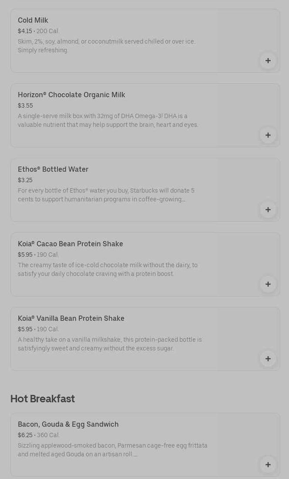Add Bacon, Gouda & Egg Sandwich via plus icon

pos(268,465)
